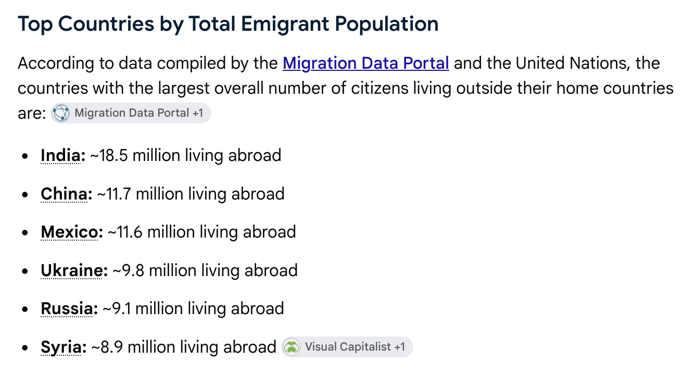This screenshot has width=684, height=373.
Task: Click the text ~9.1 million living abroad
Action: 193,308
